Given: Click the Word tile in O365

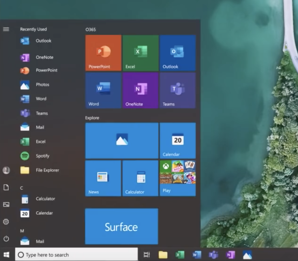Looking at the screenshot, I should tap(103, 90).
